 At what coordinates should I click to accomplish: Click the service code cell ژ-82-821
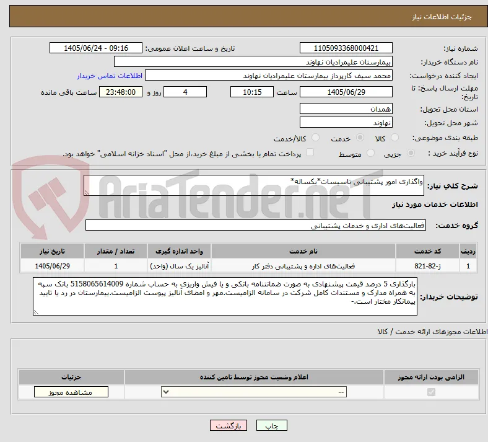click(428, 266)
